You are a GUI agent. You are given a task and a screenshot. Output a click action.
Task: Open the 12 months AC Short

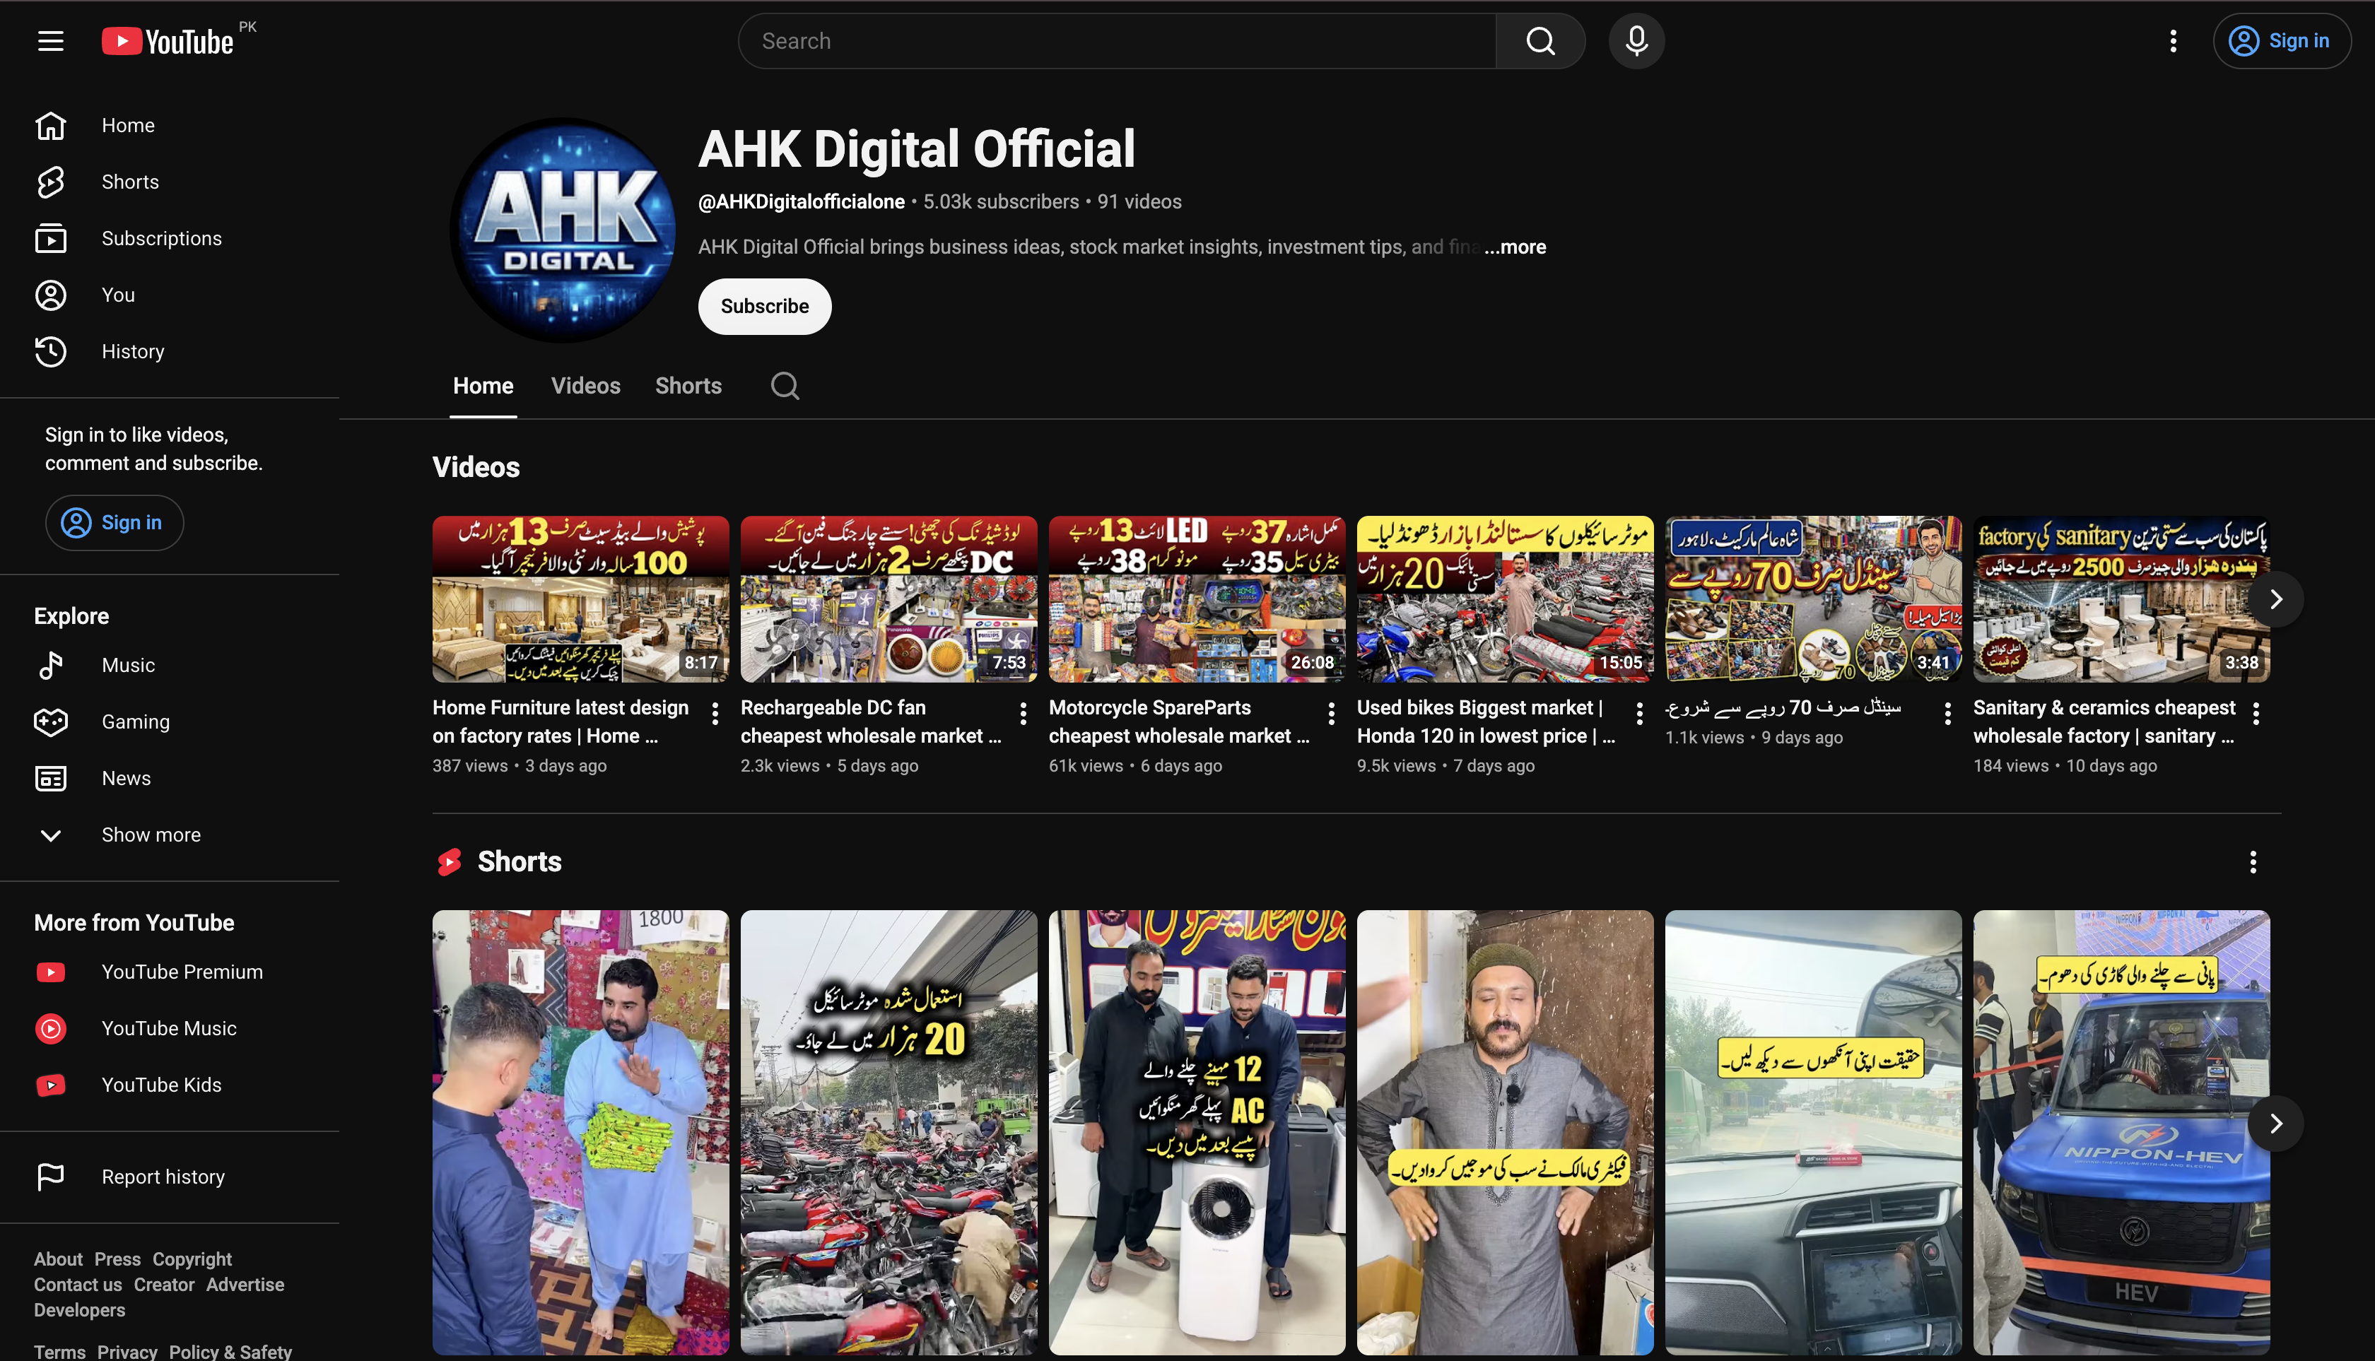(1197, 1133)
